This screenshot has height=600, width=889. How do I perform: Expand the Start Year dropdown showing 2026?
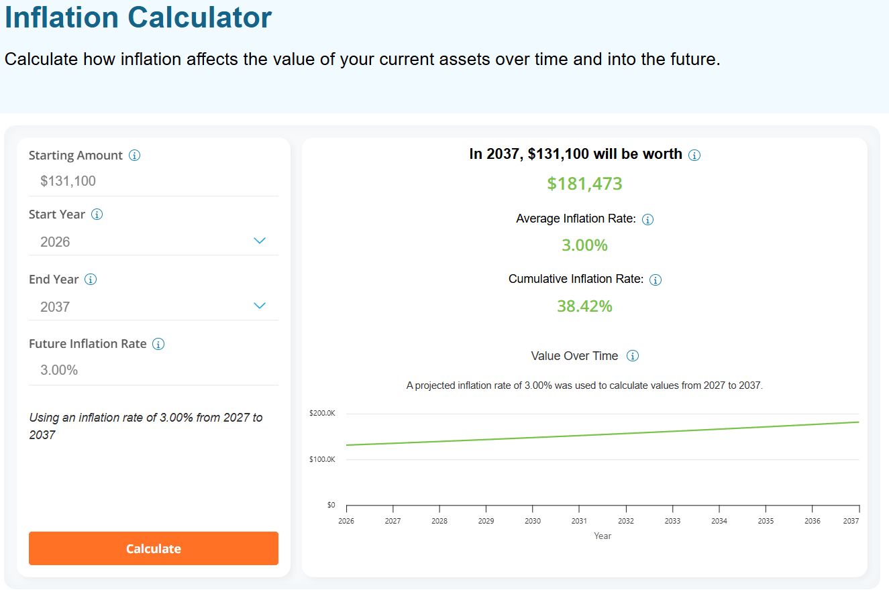(x=154, y=241)
